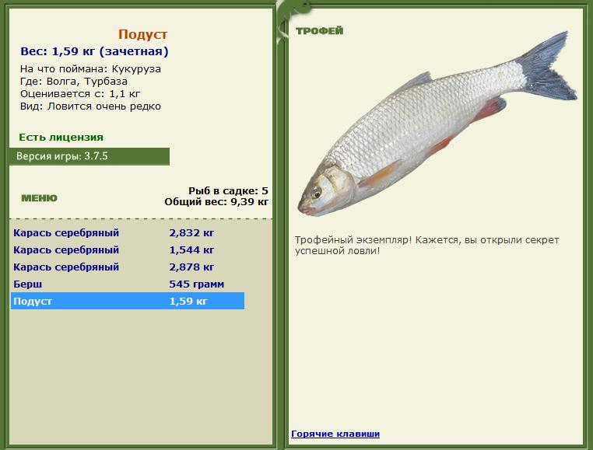Click the trophy fish picture
This screenshot has width=593, height=450.
pos(438,124)
